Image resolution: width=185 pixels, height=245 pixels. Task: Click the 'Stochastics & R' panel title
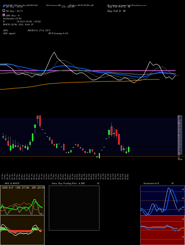point(151,183)
